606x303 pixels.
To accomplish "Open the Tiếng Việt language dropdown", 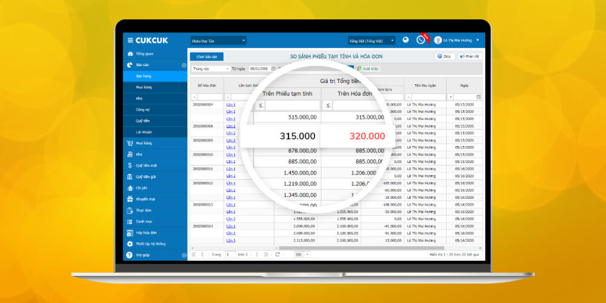I will [371, 41].
